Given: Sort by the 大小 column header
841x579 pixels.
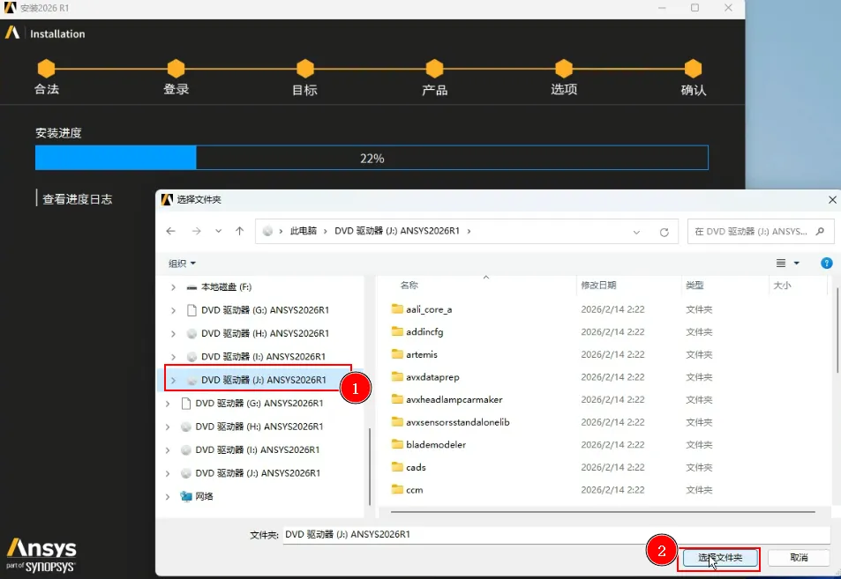Looking at the screenshot, I should pyautogui.click(x=782, y=285).
